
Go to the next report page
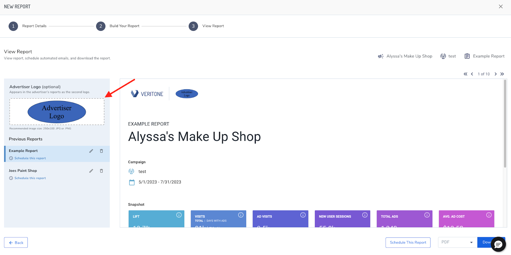495,74
